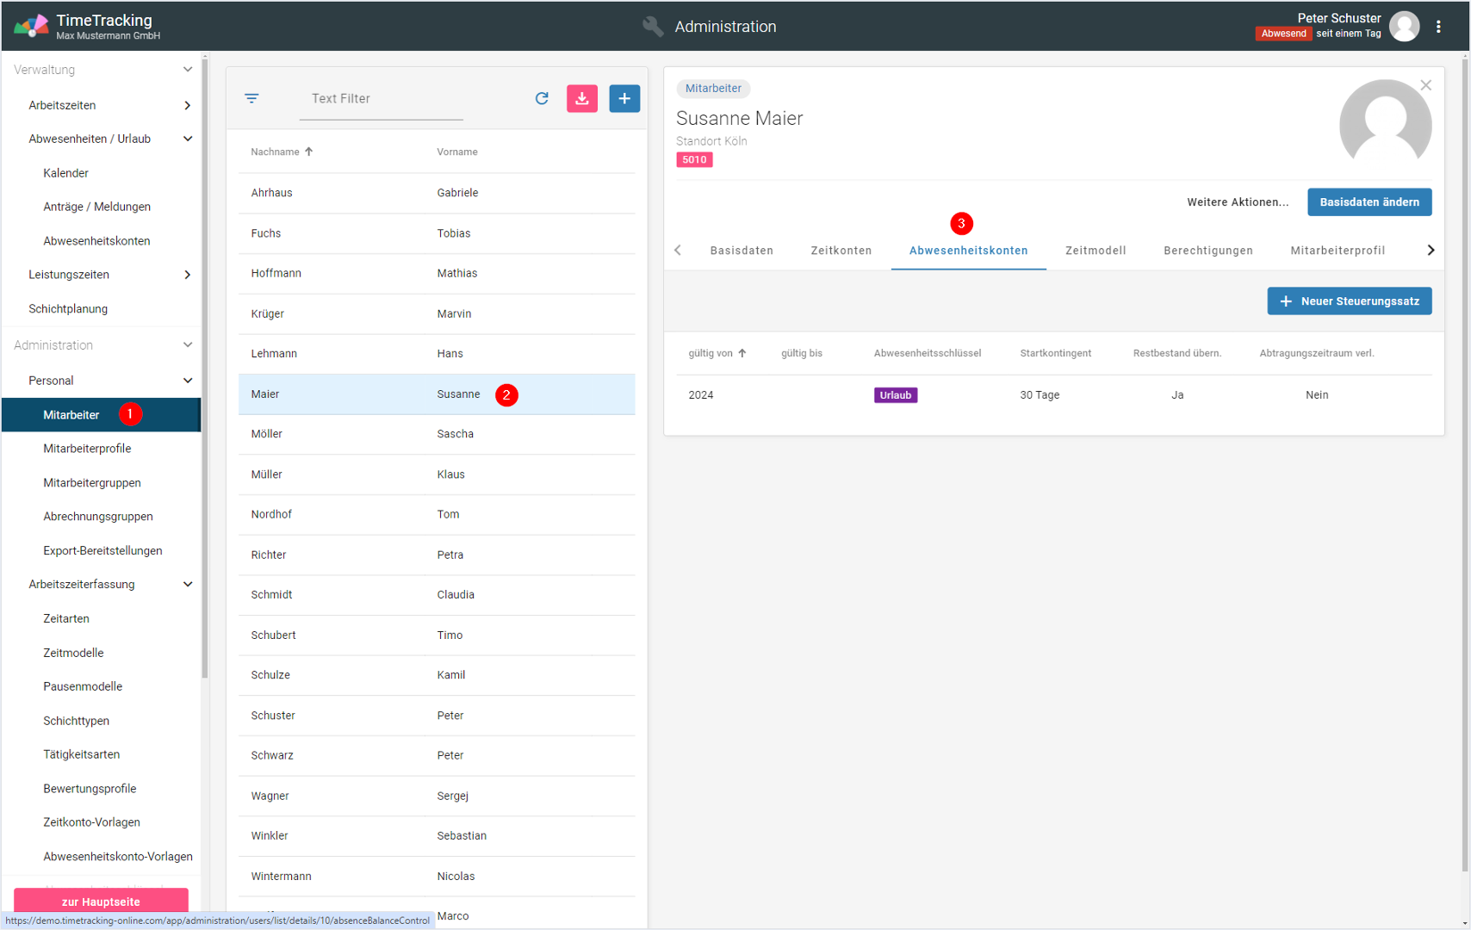Click the refresh list icon
1471x930 pixels.
click(542, 98)
